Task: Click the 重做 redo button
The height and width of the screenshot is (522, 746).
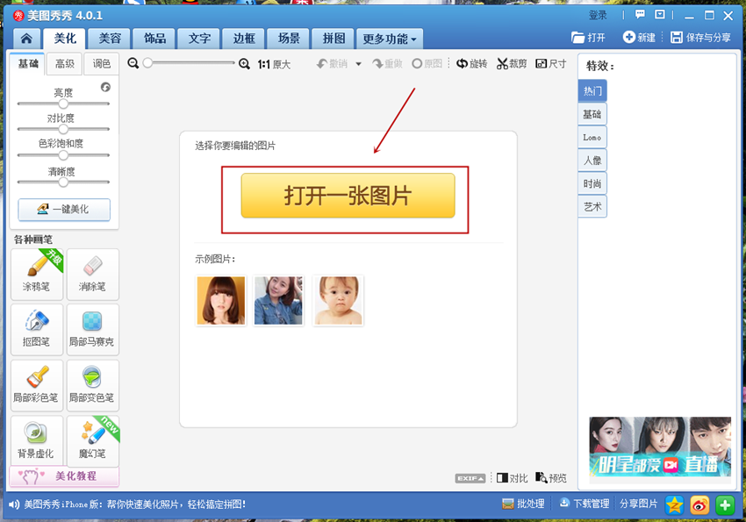Action: click(x=387, y=64)
